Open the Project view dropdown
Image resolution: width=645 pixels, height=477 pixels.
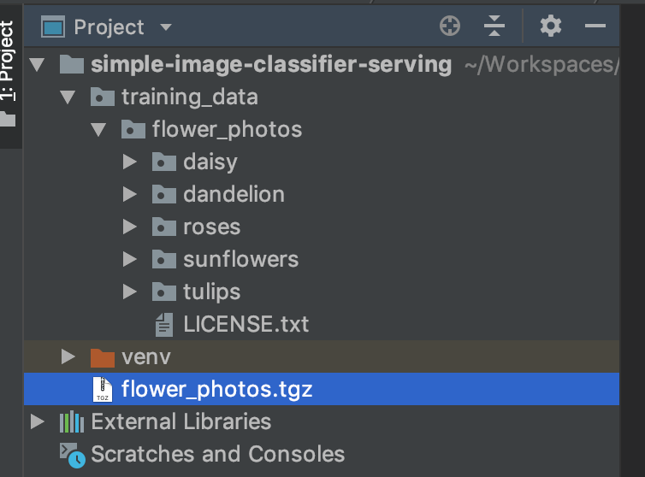pyautogui.click(x=166, y=27)
